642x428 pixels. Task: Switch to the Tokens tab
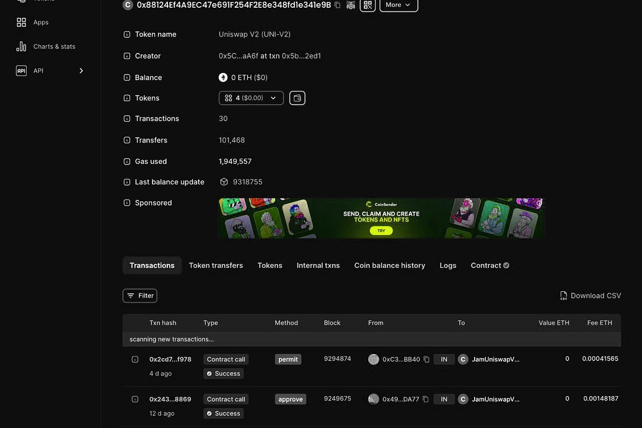[x=270, y=265]
